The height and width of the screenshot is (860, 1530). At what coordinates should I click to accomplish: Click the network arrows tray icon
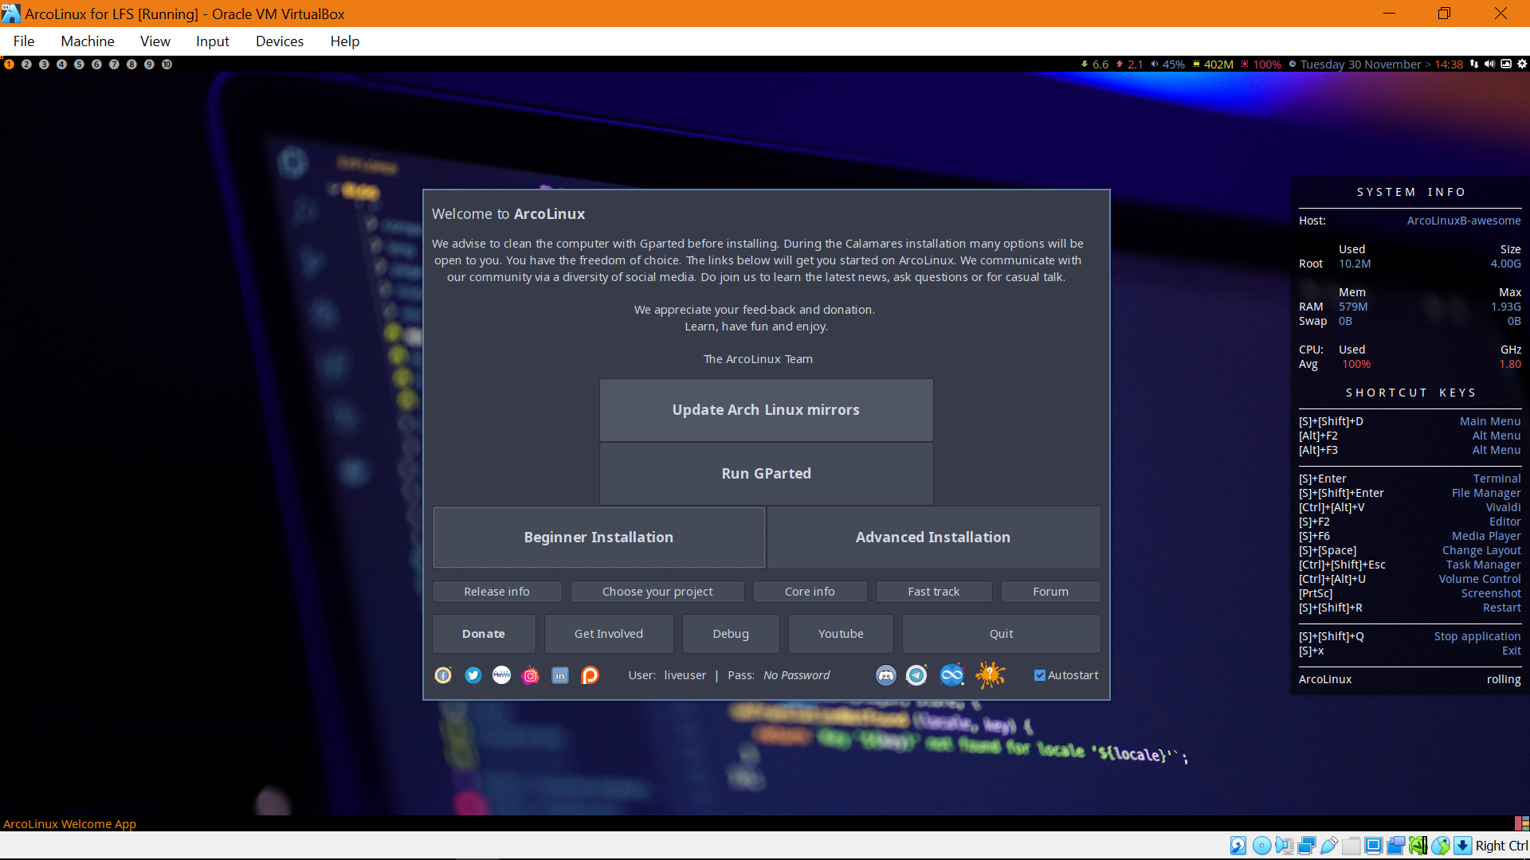click(x=1474, y=64)
